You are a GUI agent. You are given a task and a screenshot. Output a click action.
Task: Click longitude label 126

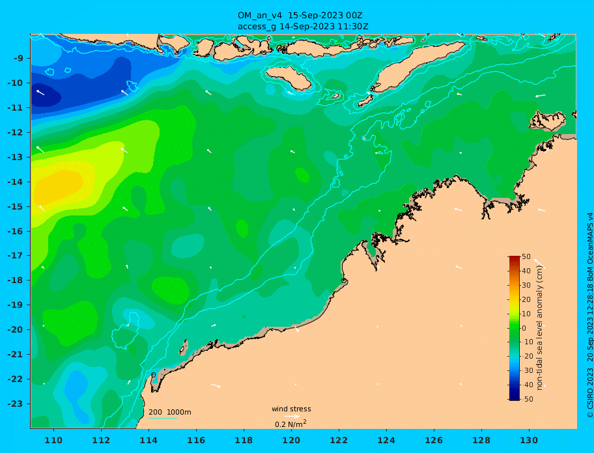(434, 440)
